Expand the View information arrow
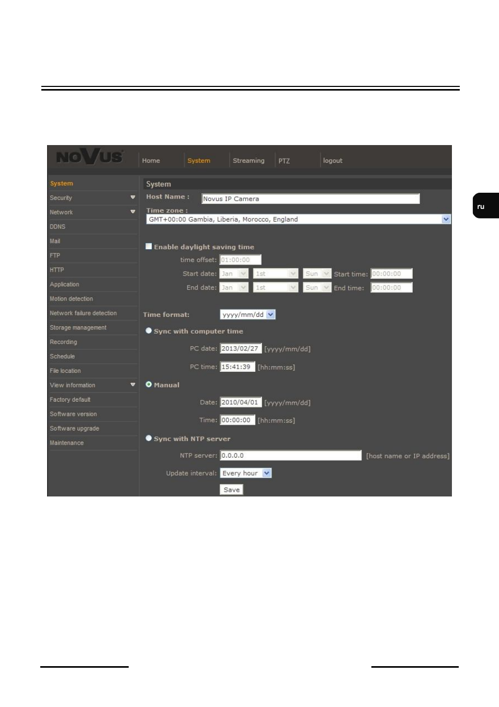The image size is (499, 707). pos(133,384)
